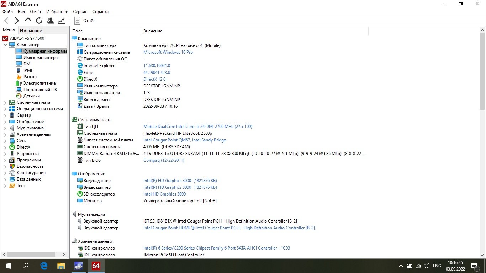This screenshot has height=273, width=486.
Task: Click the Конфигурация icon in the tree
Action: click(x=12, y=173)
